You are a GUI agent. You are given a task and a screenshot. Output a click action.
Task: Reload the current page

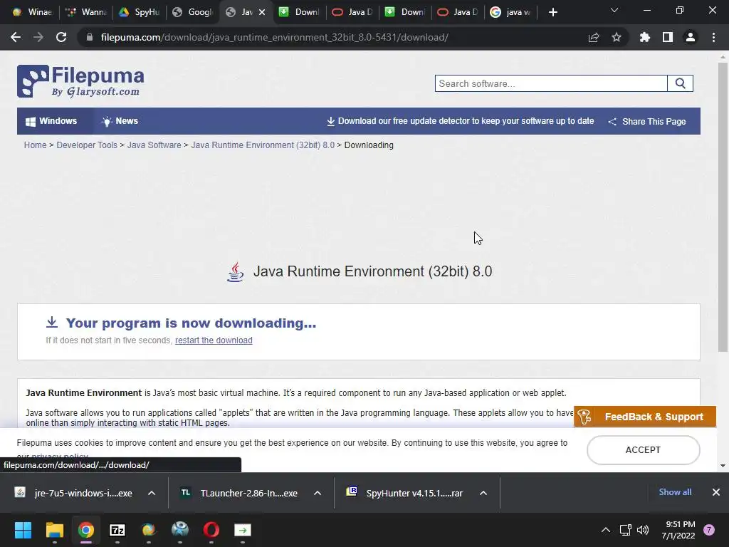(61, 37)
